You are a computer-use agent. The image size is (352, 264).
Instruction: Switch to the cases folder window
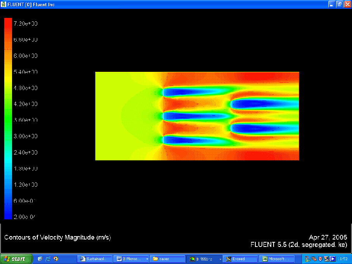click(x=167, y=259)
